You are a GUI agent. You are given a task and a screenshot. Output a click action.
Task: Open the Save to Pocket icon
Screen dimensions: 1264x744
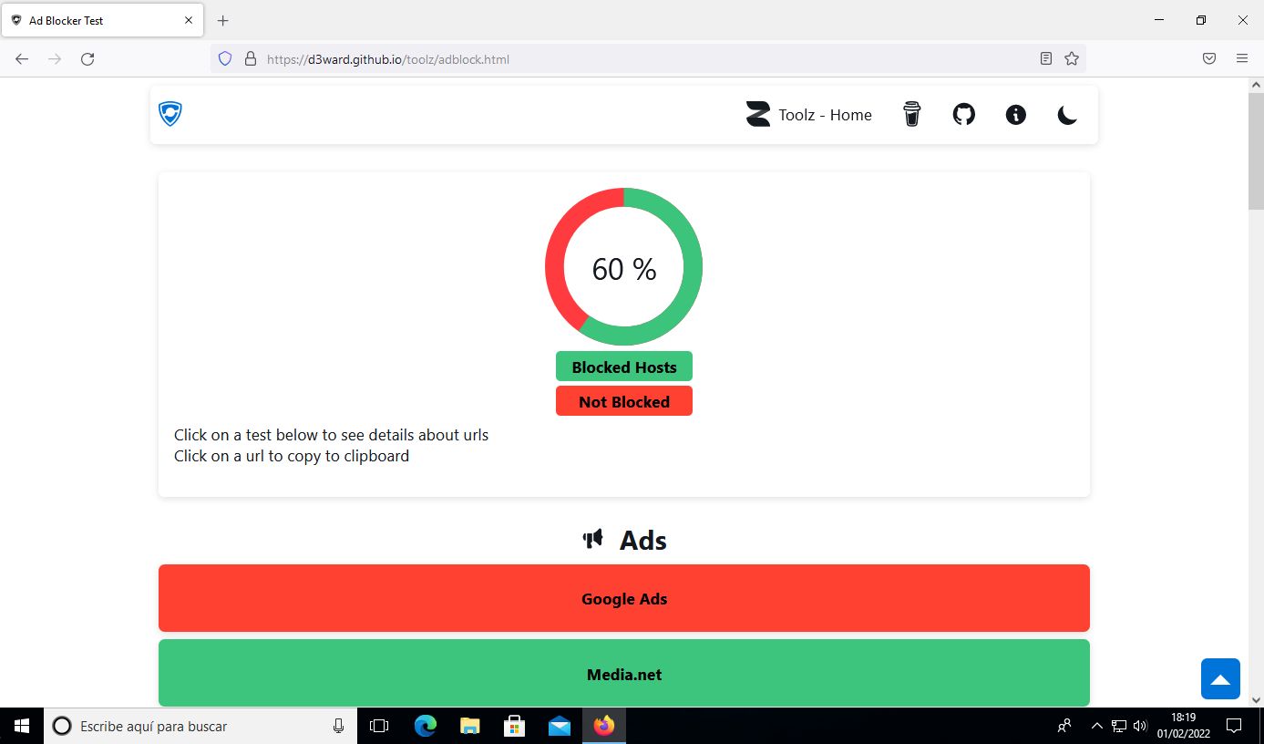pyautogui.click(x=1208, y=59)
